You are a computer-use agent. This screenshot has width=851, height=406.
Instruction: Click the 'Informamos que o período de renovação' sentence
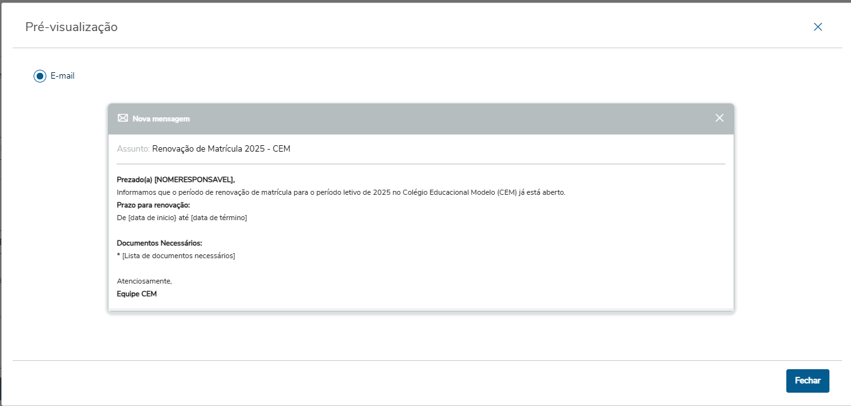(341, 192)
